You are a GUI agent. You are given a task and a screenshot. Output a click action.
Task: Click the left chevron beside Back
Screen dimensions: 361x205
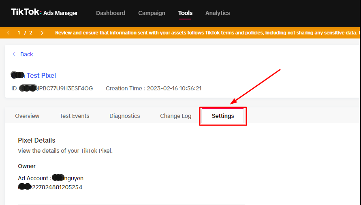click(14, 54)
